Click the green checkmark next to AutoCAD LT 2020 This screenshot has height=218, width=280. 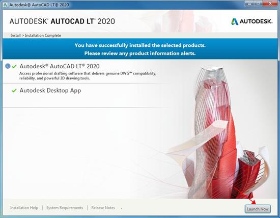14,67
